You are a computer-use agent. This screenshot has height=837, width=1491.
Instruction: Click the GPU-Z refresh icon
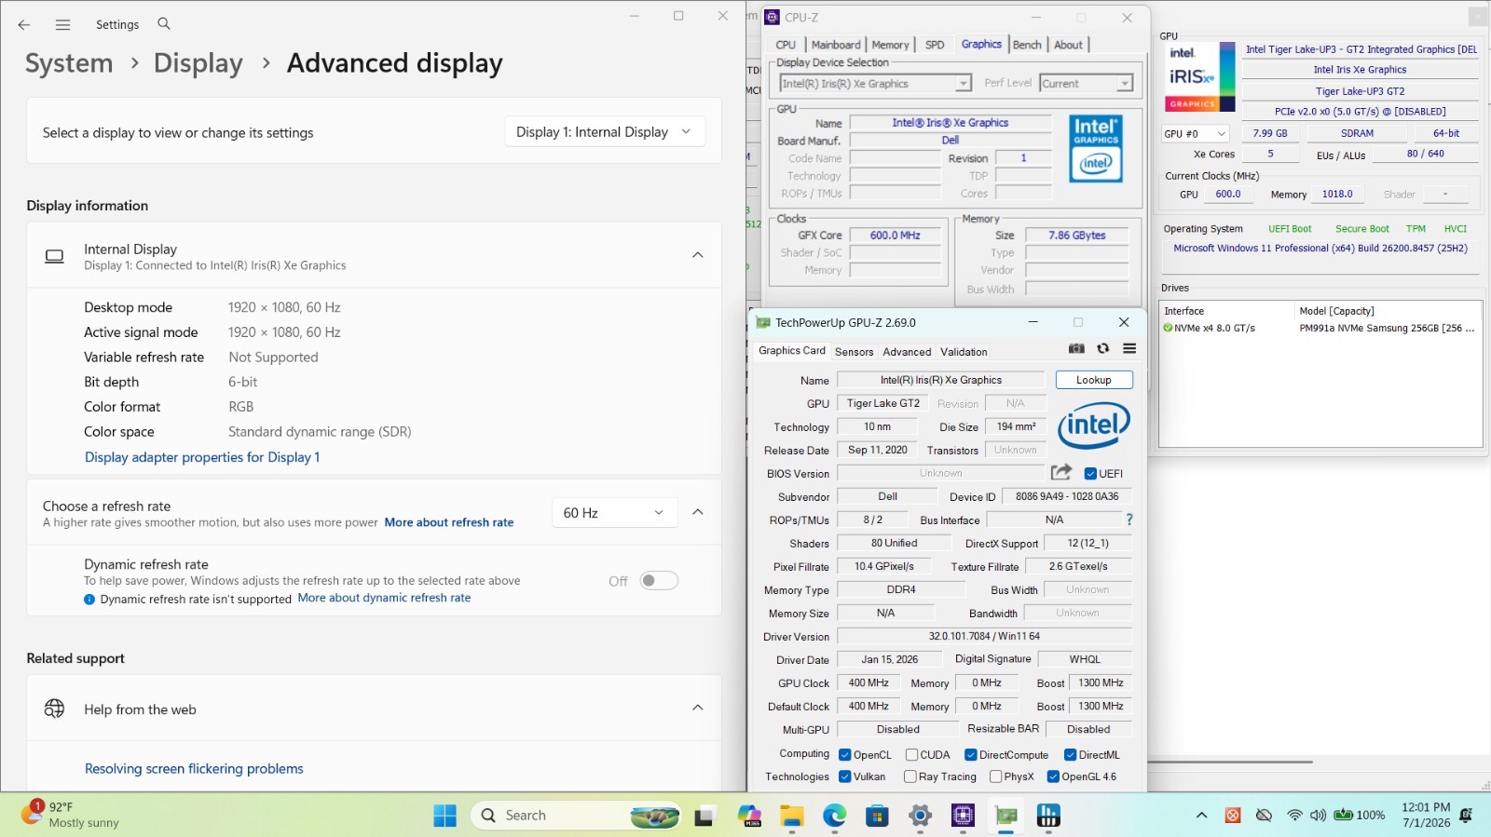coord(1102,349)
